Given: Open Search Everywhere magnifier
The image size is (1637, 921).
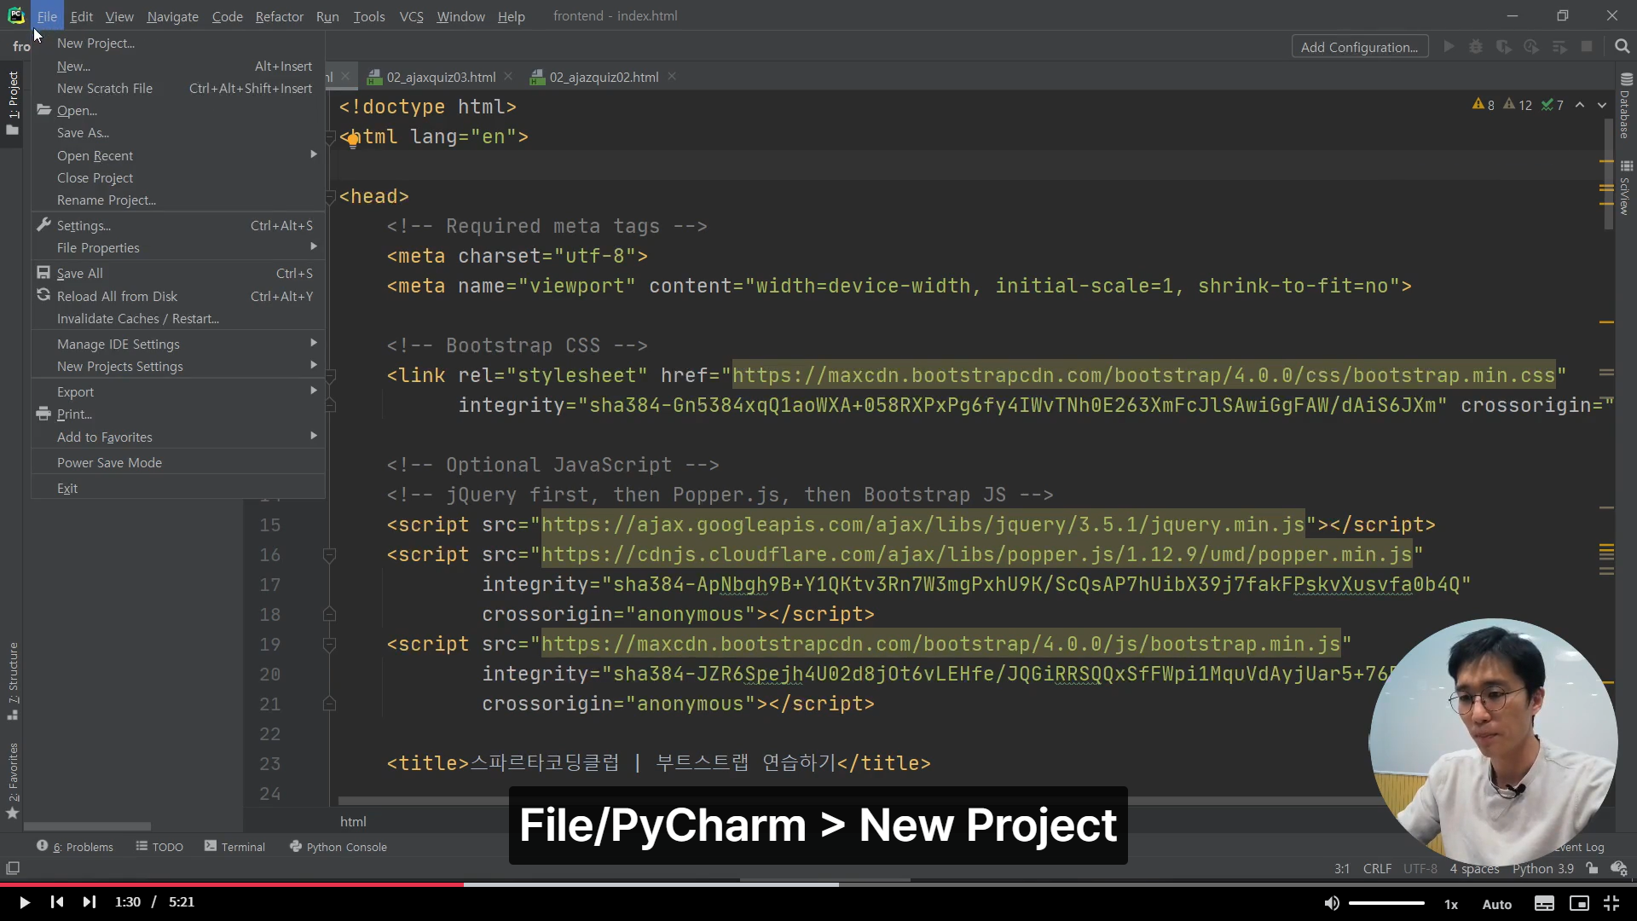Looking at the screenshot, I should click(x=1622, y=47).
